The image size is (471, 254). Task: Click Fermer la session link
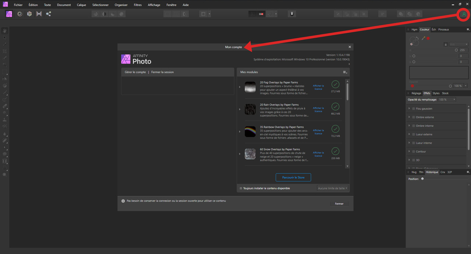162,72
